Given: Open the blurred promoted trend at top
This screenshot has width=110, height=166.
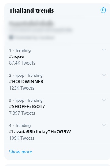Looking at the screenshot, I should pos(57,30).
